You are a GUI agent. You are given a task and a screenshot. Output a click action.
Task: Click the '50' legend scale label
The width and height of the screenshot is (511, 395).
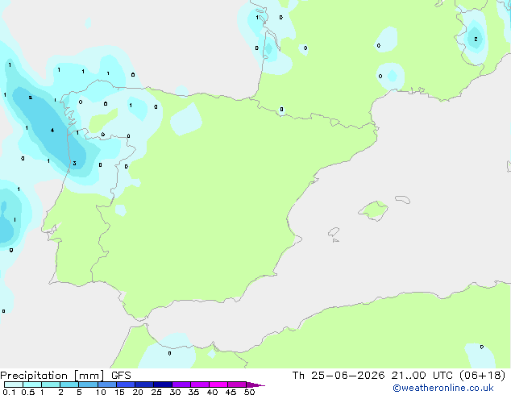(x=250, y=392)
